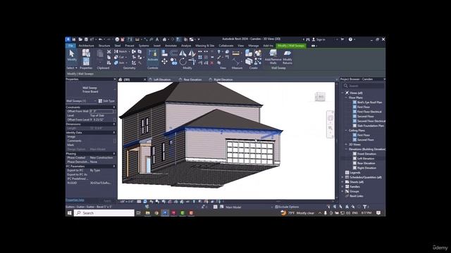
Task: Click the Paste clipboard icon
Action: (x=100, y=53)
